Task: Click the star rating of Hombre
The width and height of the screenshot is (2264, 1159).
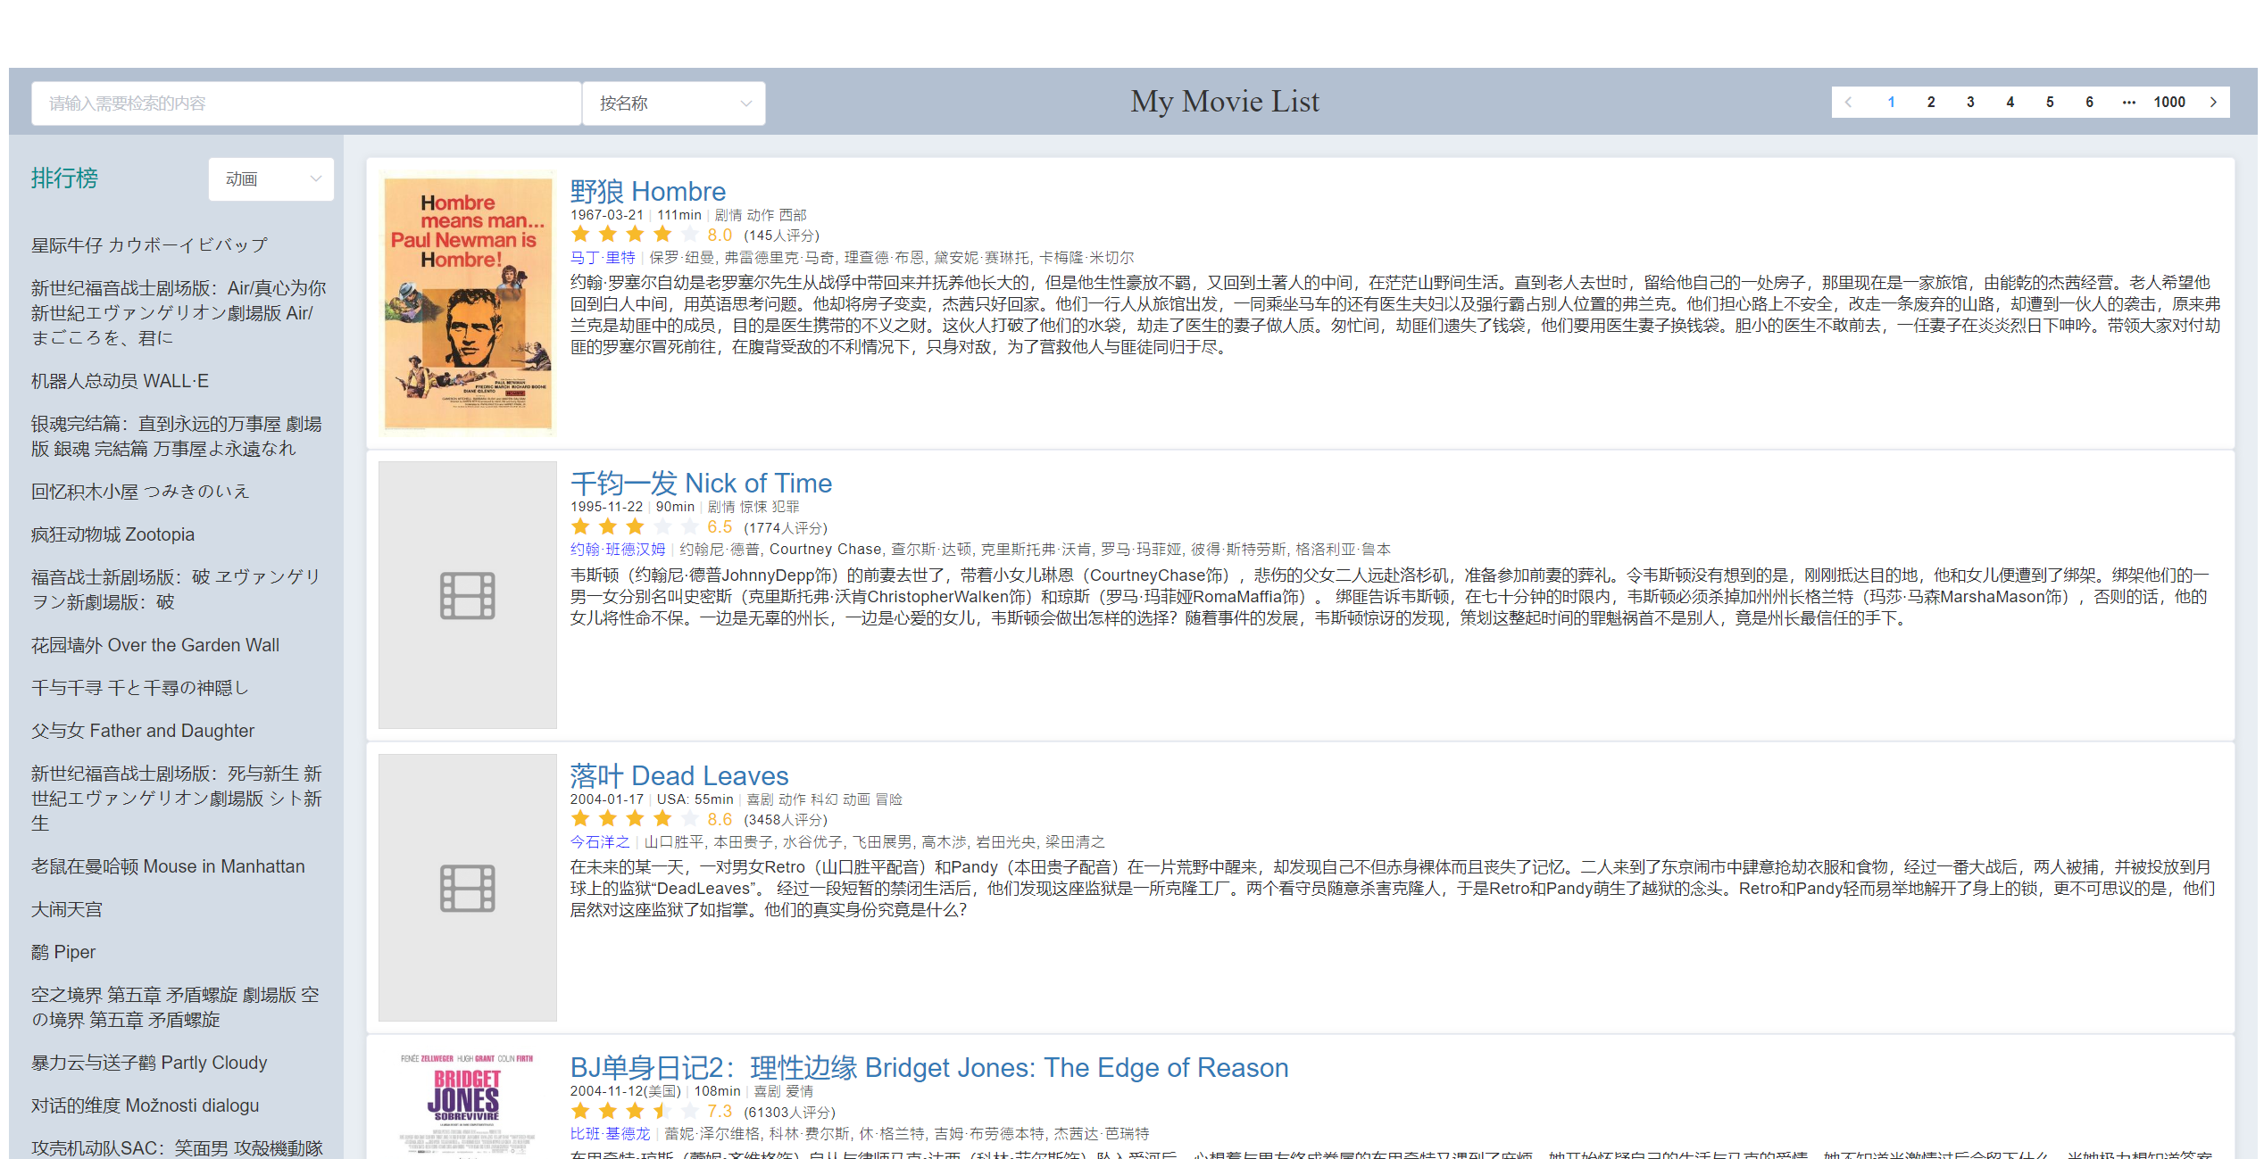Action: [x=635, y=235]
